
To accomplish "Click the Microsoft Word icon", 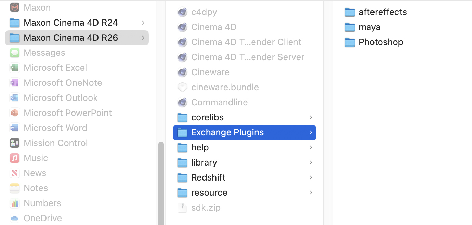I will coord(15,128).
